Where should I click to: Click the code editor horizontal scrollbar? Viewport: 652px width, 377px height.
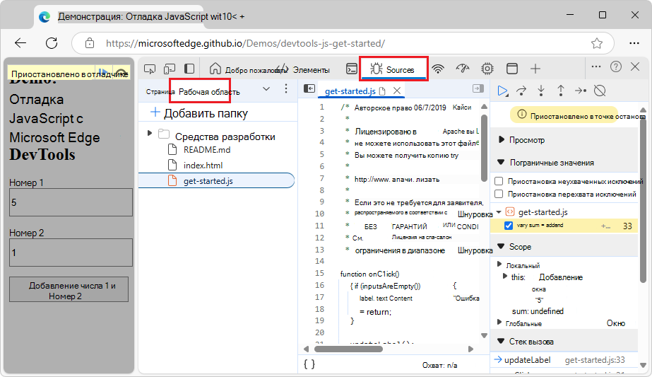coord(348,349)
